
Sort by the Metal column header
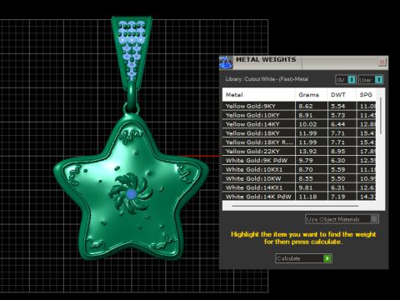point(258,95)
